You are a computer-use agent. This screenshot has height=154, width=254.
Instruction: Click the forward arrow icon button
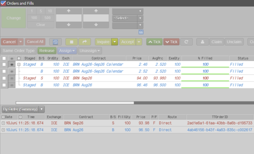pyautogui.click(x=84, y=42)
